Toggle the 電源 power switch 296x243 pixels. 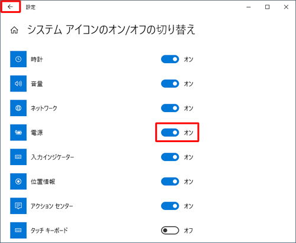click(x=170, y=133)
